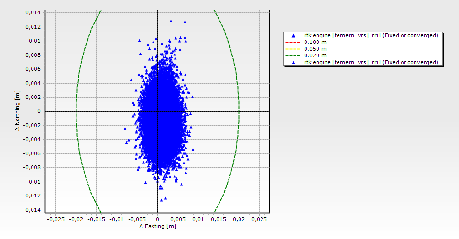Click the green dashed line symbol for 0.020 m
The height and width of the screenshot is (239, 459).
pos(293,55)
